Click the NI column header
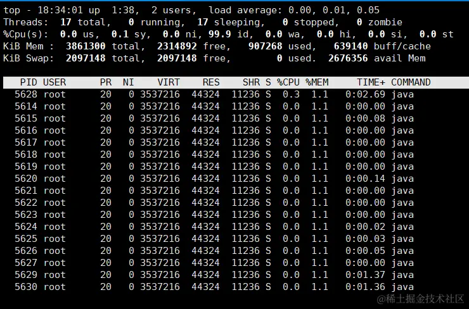Screen dimensions: 469x309 click(129, 82)
